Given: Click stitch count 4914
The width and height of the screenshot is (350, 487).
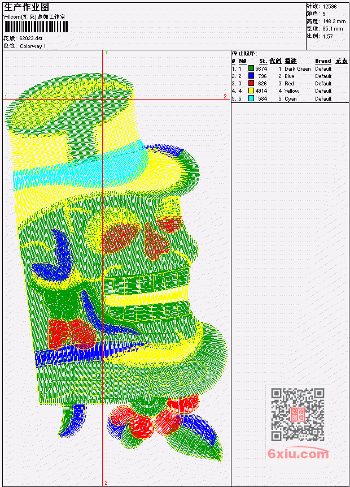Looking at the screenshot, I should click(261, 91).
